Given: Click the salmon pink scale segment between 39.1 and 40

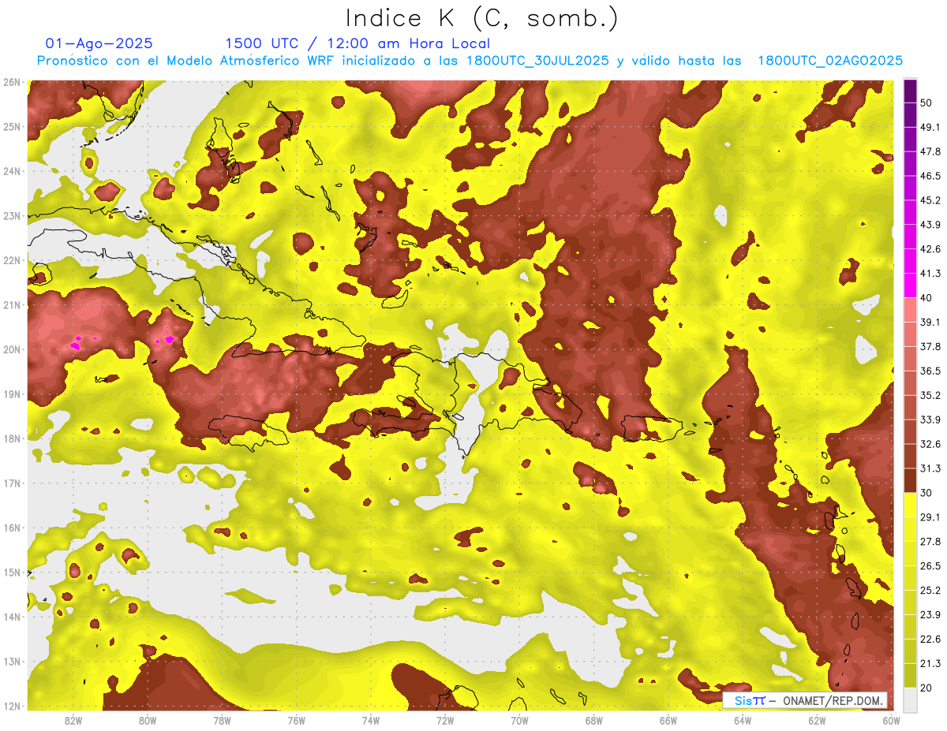Looking at the screenshot, I should [910, 310].
